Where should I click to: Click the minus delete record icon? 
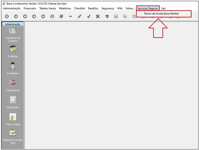[70, 16]
